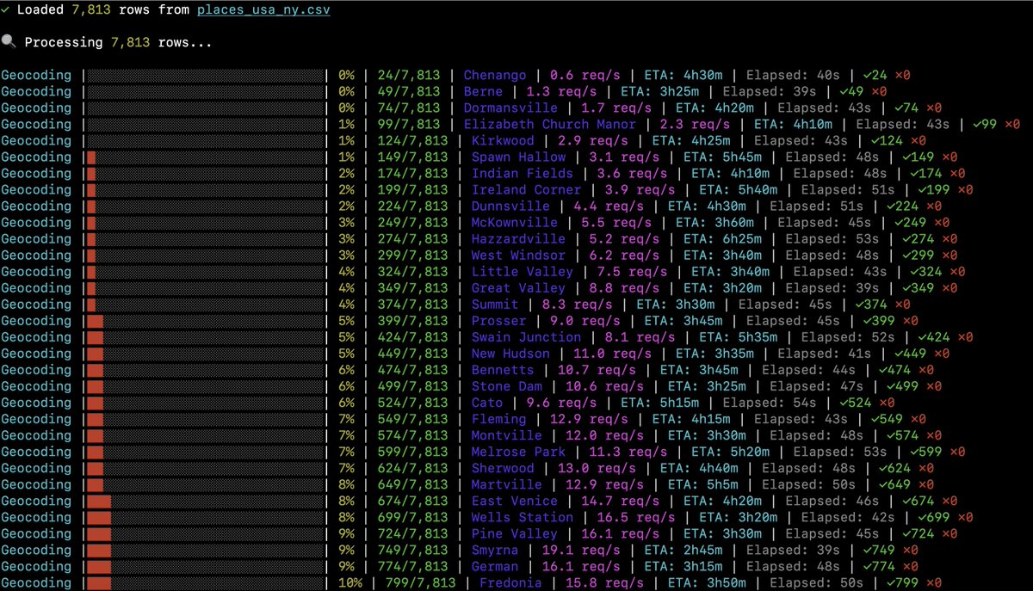
Task: Click the Little Valley place name
Action: 522,272
